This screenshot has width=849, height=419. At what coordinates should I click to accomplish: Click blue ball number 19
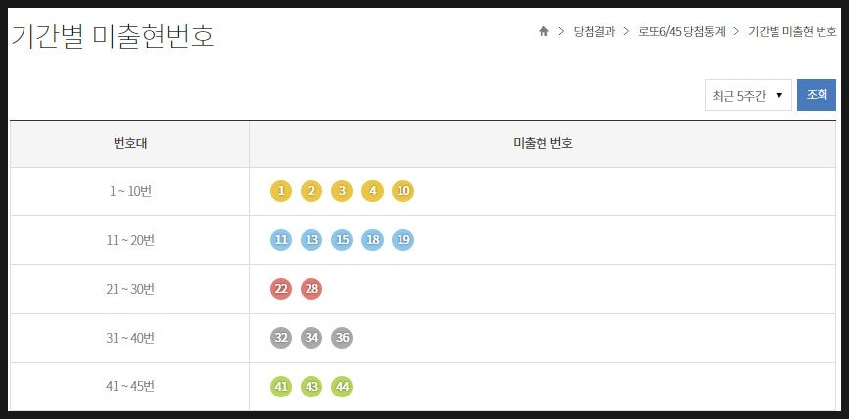402,240
